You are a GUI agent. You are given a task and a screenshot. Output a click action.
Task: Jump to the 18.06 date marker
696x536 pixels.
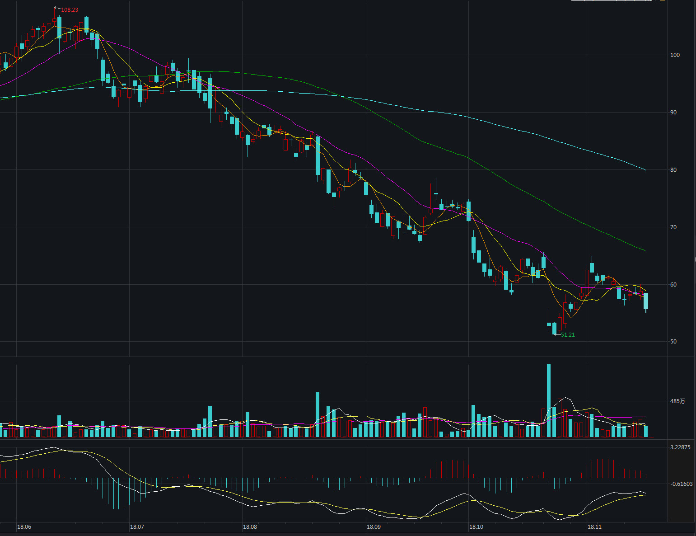coord(24,527)
